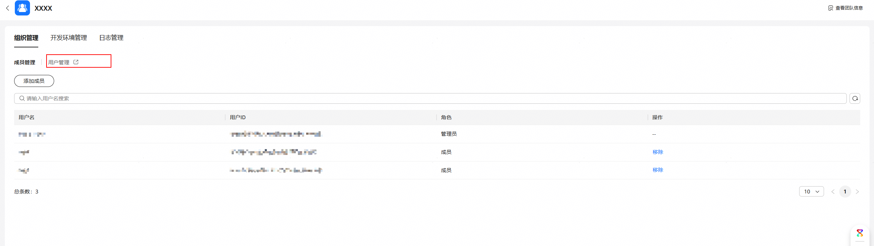The height and width of the screenshot is (246, 874).
Task: Click the view team info icon
Action: coord(831,8)
